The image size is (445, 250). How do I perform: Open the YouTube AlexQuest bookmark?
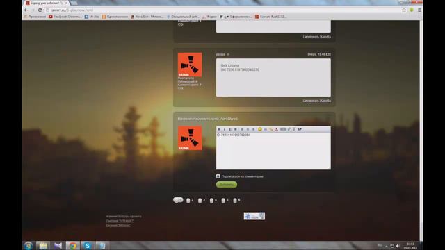pyautogui.click(x=65, y=17)
